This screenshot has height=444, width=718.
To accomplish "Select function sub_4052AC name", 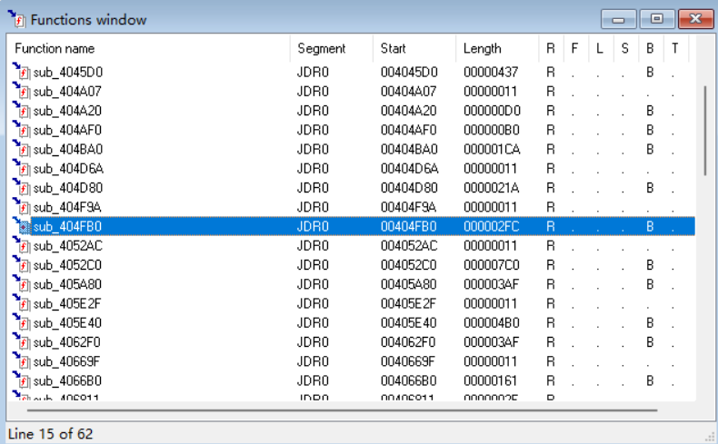I will pos(68,246).
